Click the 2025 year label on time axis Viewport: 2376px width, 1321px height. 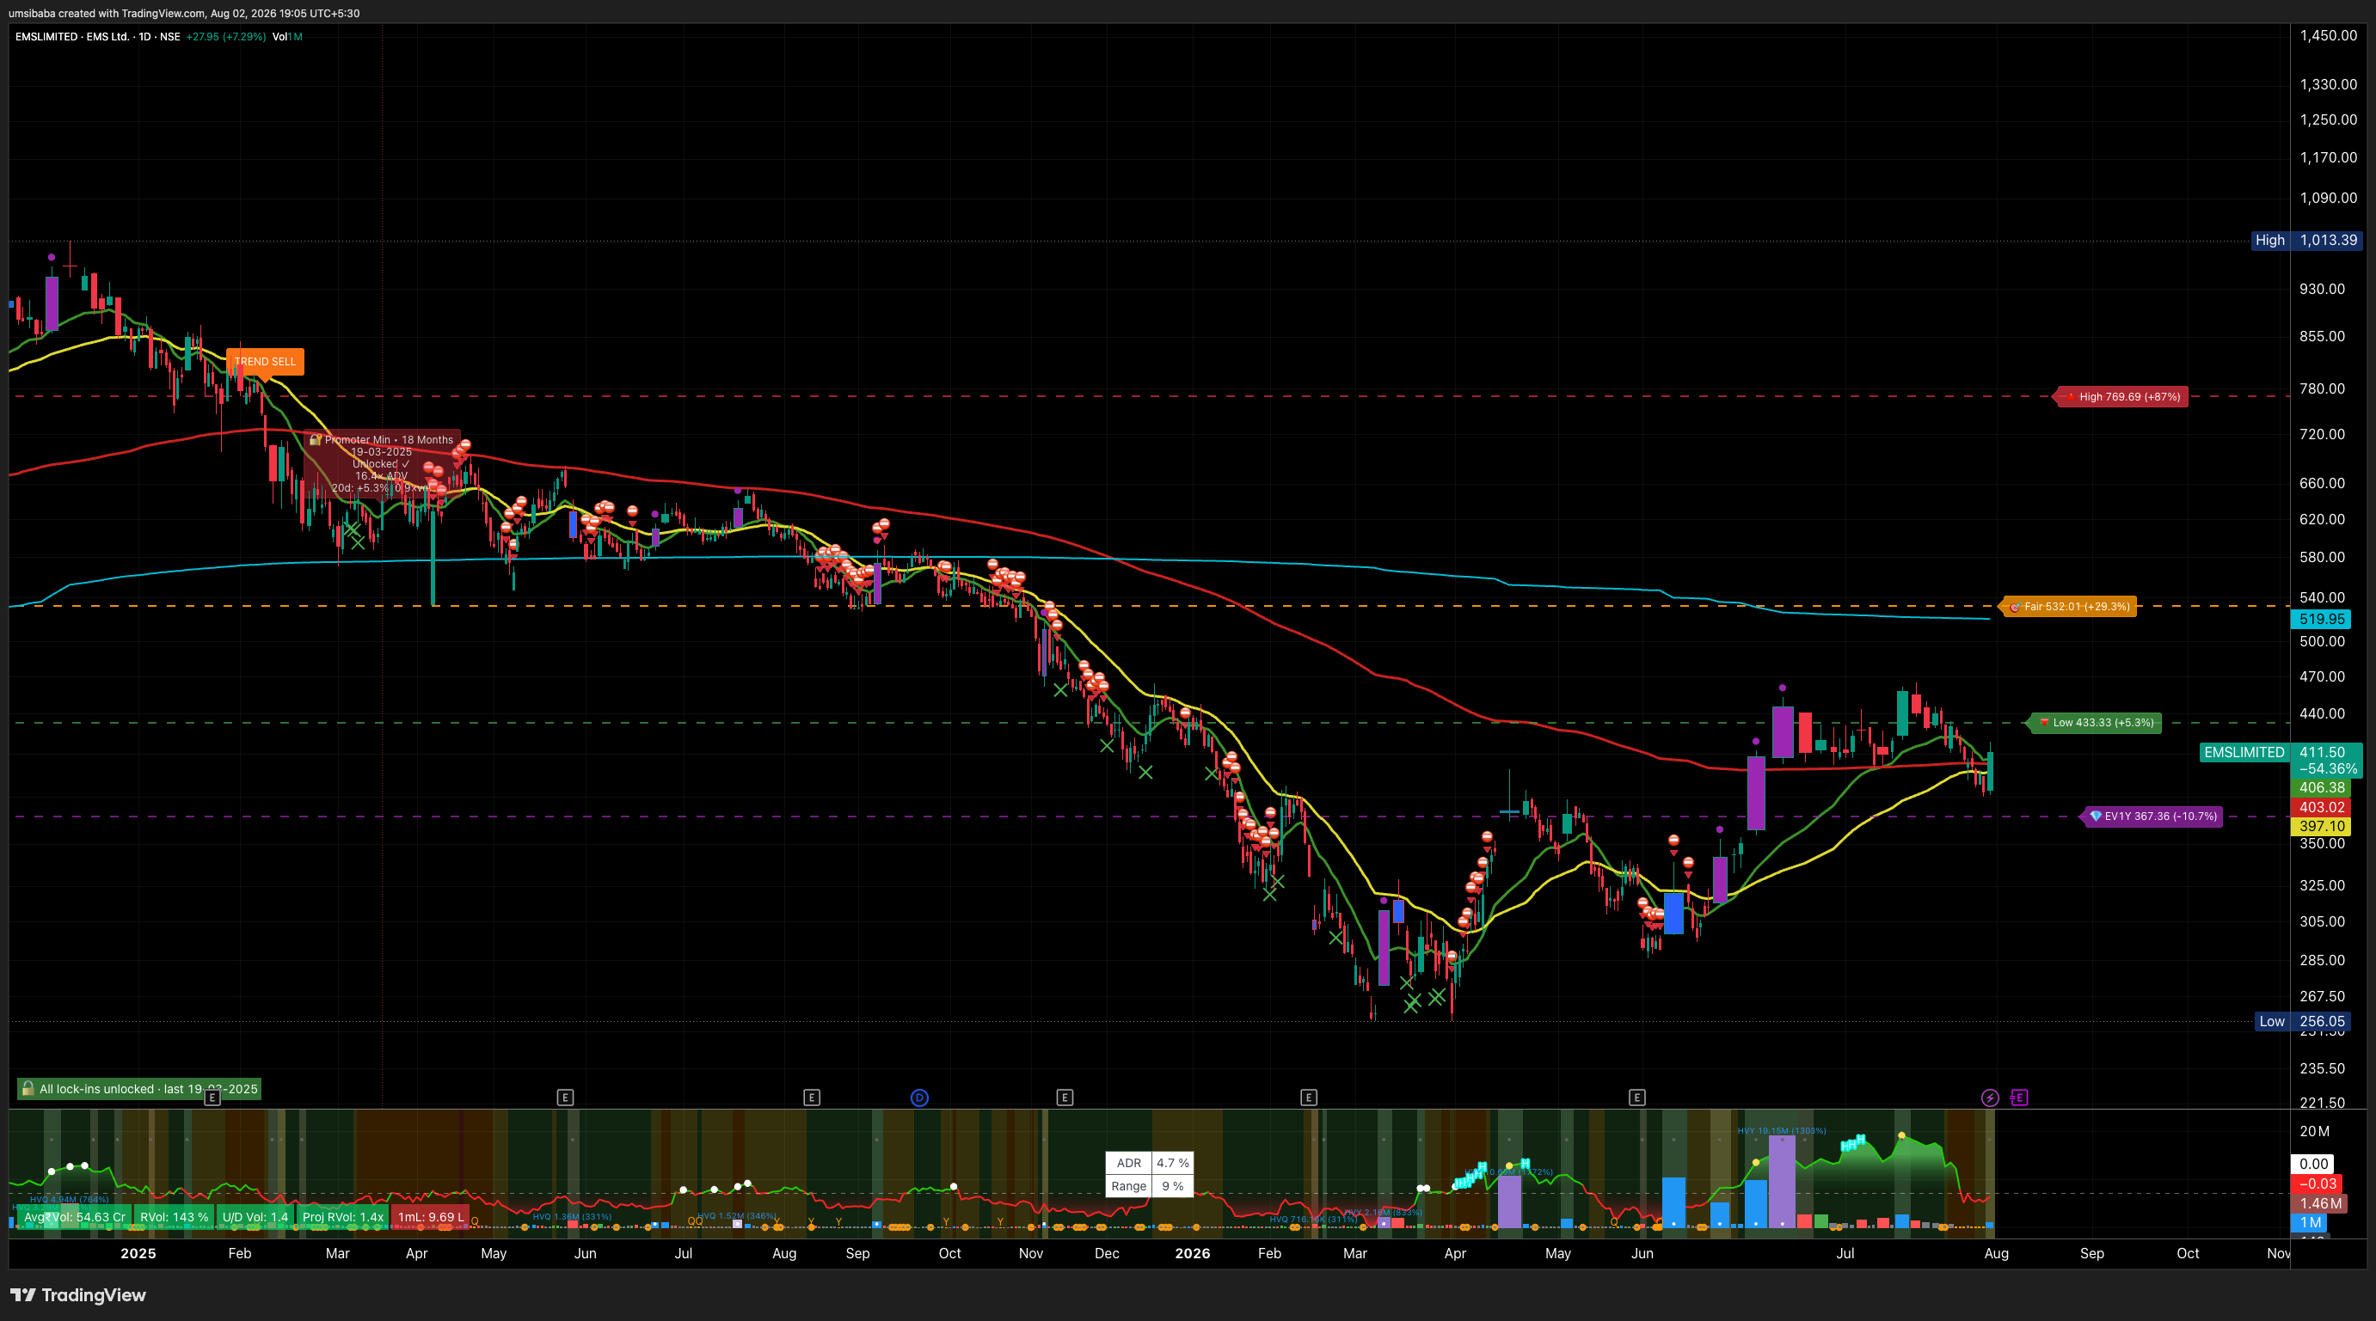pyautogui.click(x=138, y=1254)
